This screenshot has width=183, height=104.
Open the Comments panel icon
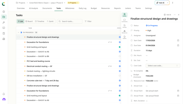pyautogui.click(x=124, y=20)
